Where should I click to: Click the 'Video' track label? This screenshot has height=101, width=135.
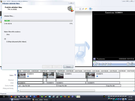tap(12, 75)
